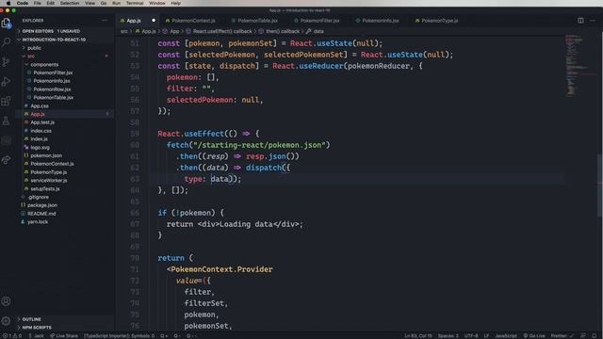Viewport: 603px width, 339px height.
Task: Switch to the PokemonType.js tab
Action: click(440, 21)
